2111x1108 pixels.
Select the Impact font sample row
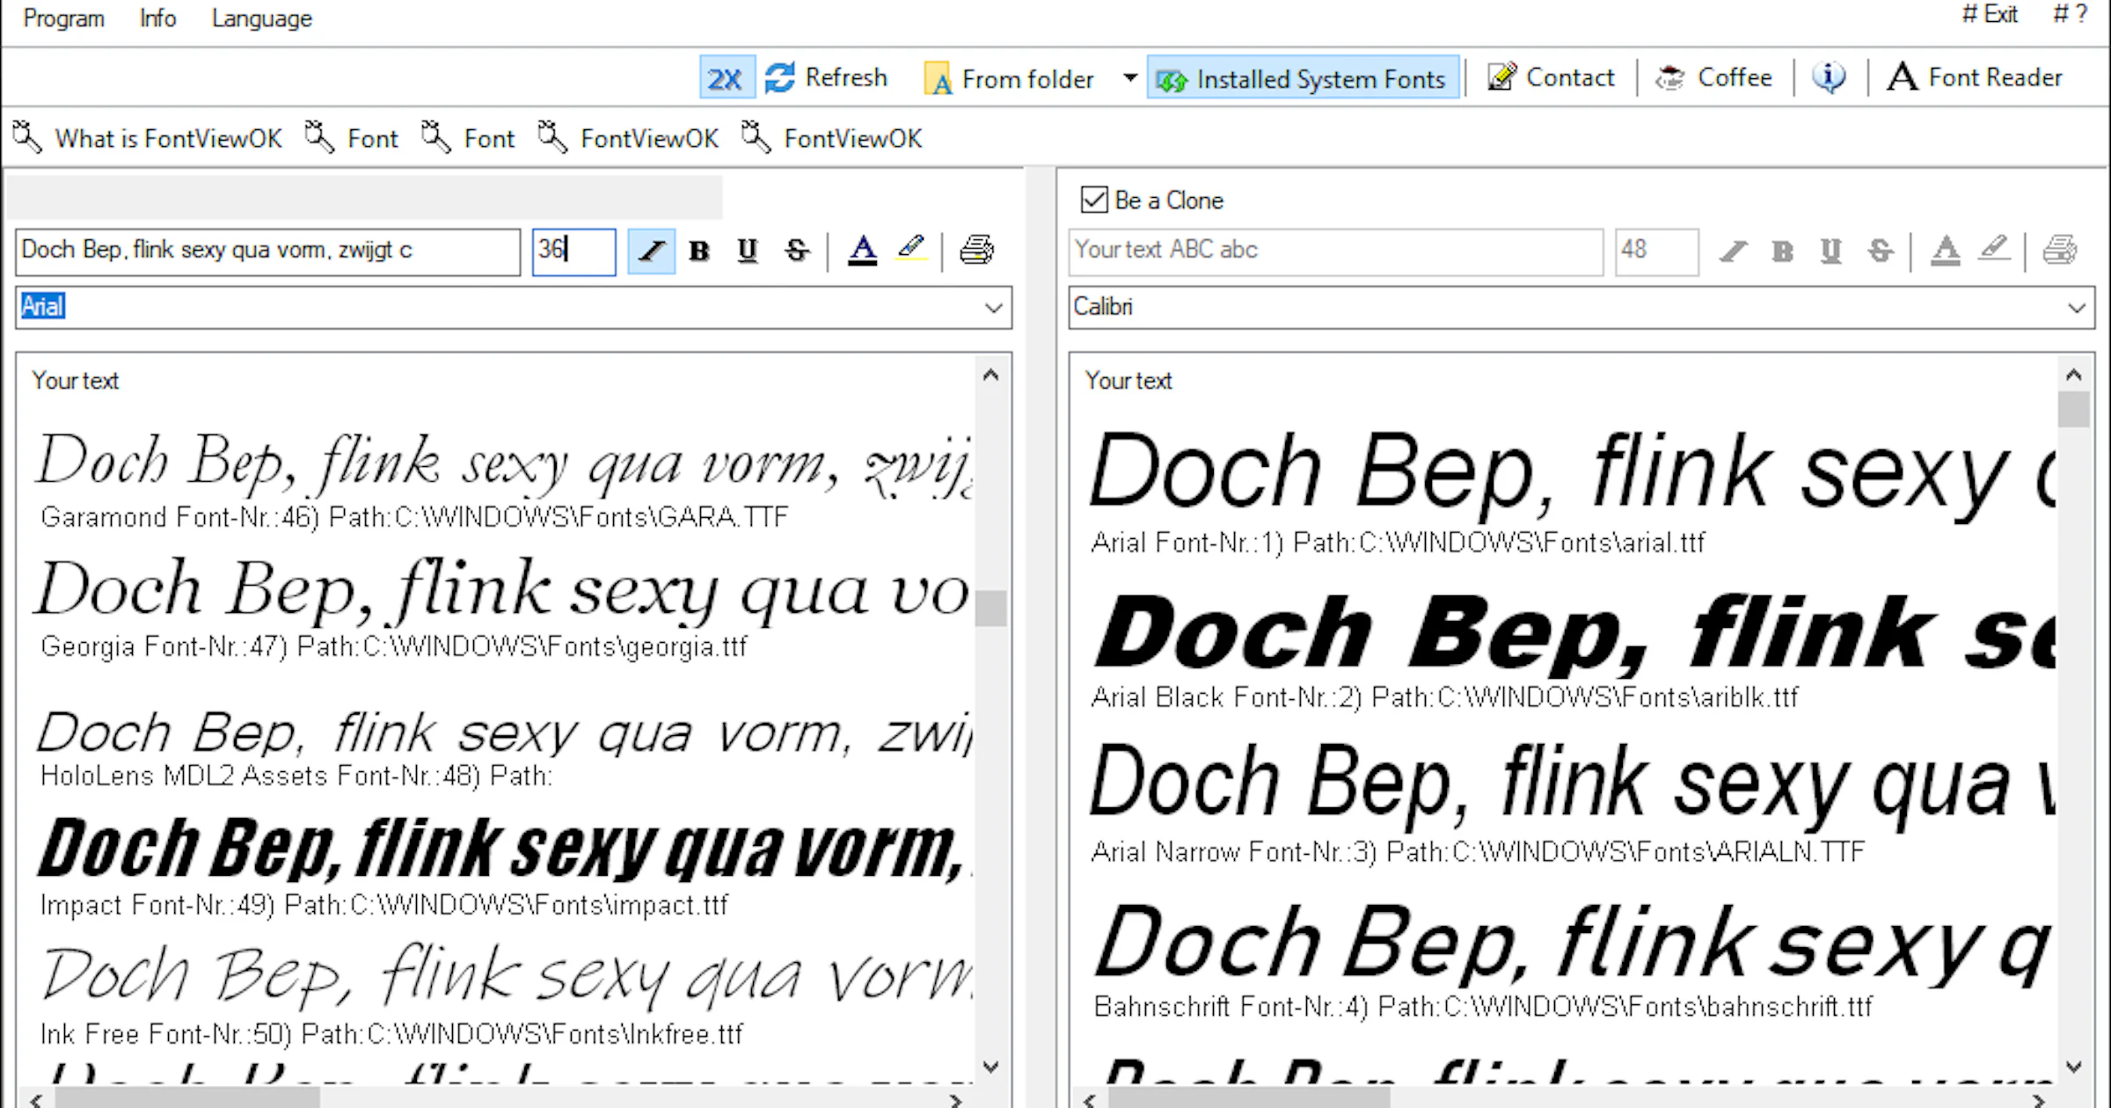504,867
